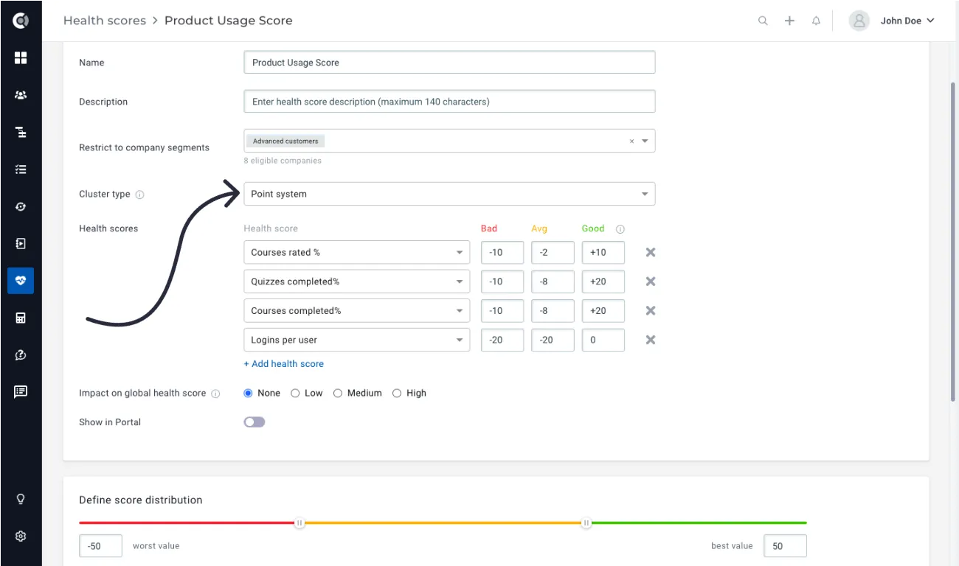Image resolution: width=959 pixels, height=566 pixels.
Task: Remove the Courses rated % row
Action: coord(651,252)
